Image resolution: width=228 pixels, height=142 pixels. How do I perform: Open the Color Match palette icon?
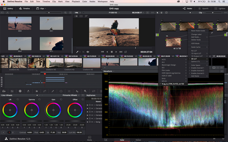pos(12,91)
